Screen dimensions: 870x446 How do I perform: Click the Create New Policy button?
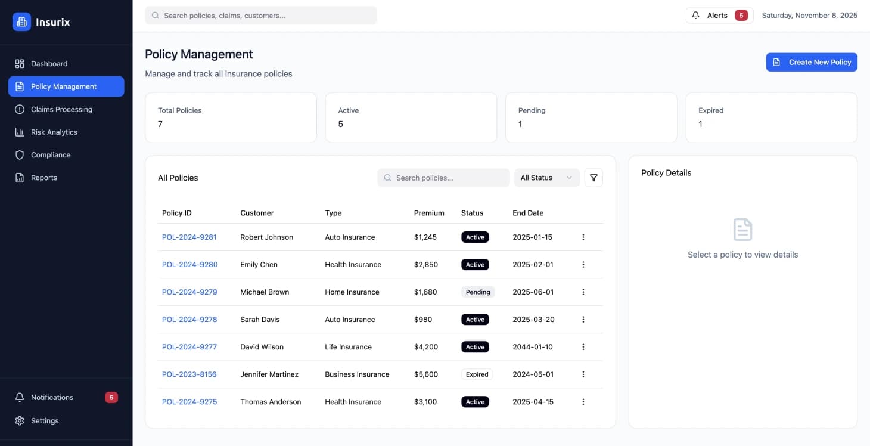812,62
